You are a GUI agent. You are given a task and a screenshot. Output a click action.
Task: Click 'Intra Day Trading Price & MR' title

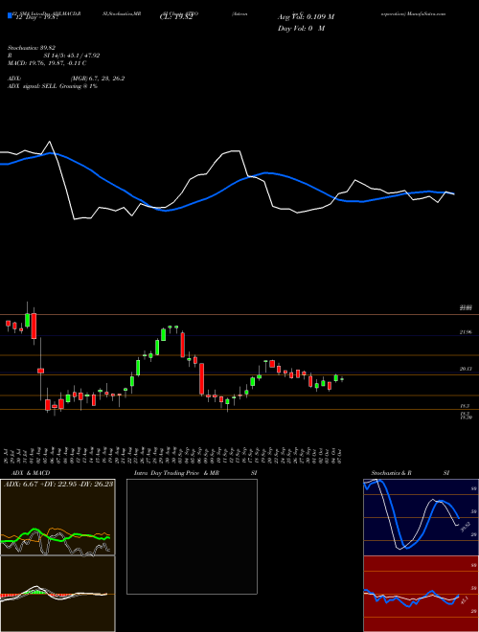(176, 473)
